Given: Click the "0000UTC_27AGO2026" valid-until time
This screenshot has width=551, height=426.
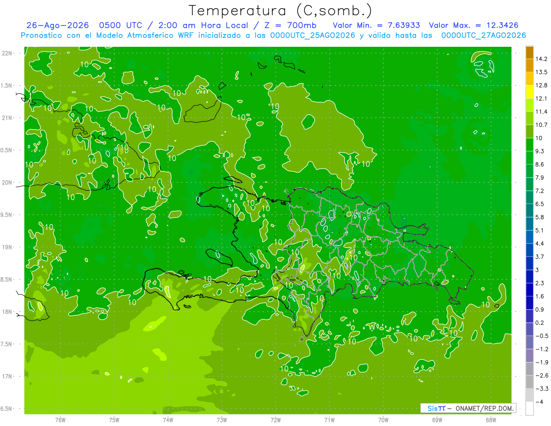Looking at the screenshot, I should pos(484,35).
